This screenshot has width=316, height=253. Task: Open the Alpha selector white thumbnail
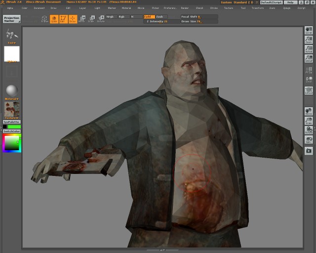click(x=12, y=54)
